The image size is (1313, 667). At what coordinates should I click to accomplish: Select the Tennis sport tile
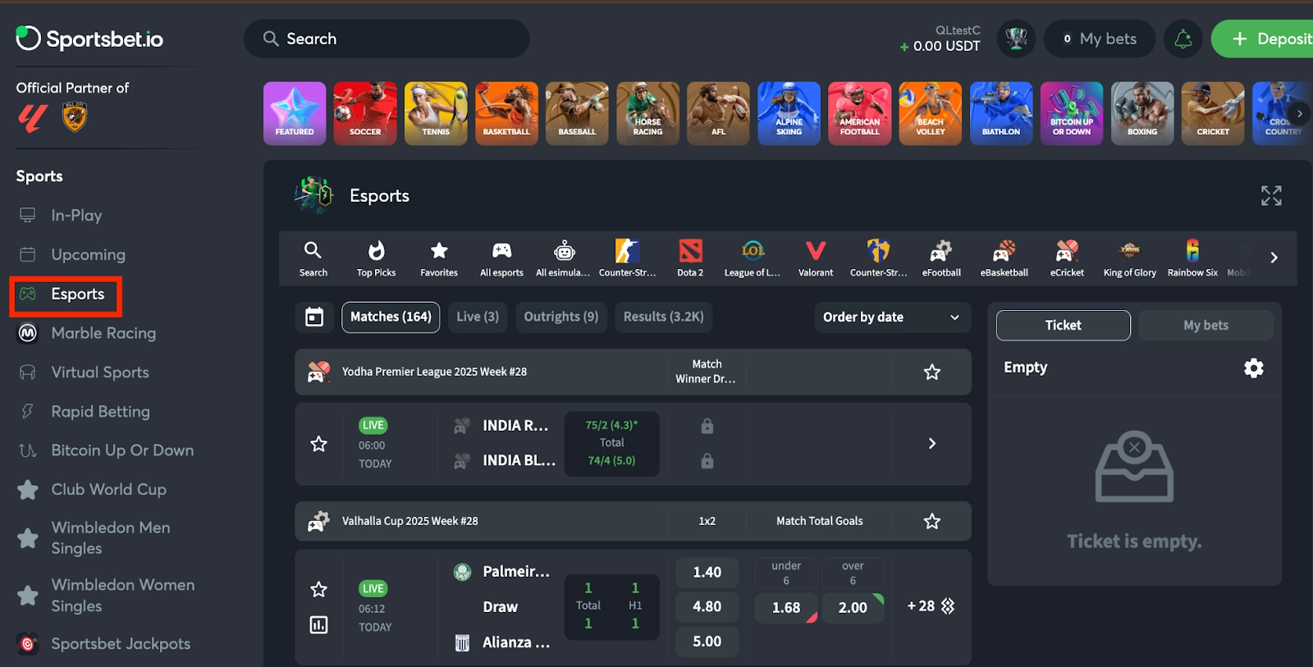click(x=436, y=113)
